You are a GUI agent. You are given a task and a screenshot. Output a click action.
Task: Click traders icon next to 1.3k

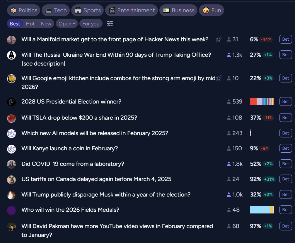(229, 55)
